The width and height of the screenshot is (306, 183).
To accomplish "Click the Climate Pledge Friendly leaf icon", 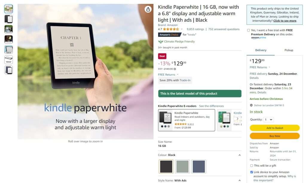I will 160,42.
